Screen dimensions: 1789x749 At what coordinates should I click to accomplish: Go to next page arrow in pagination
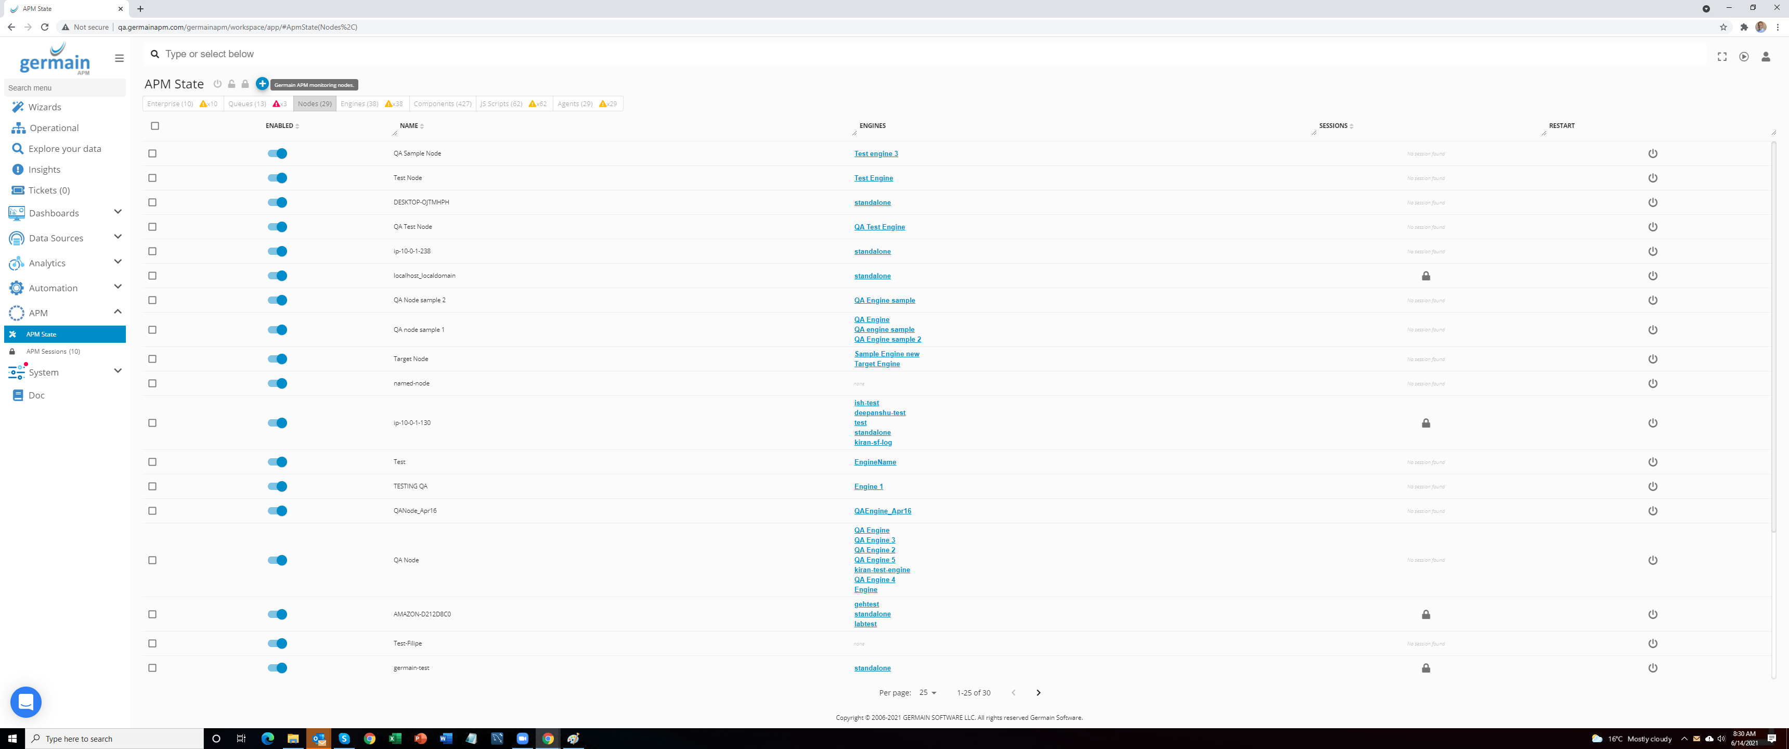(1038, 693)
